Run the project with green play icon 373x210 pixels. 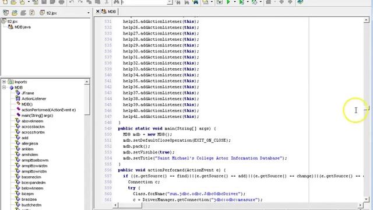coord(228,2)
